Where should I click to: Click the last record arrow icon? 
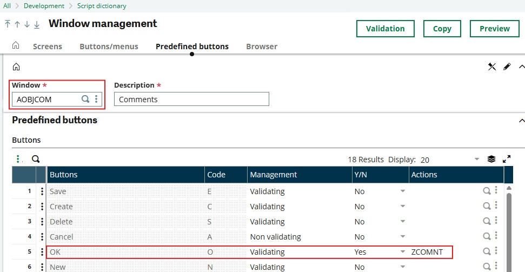(x=37, y=24)
